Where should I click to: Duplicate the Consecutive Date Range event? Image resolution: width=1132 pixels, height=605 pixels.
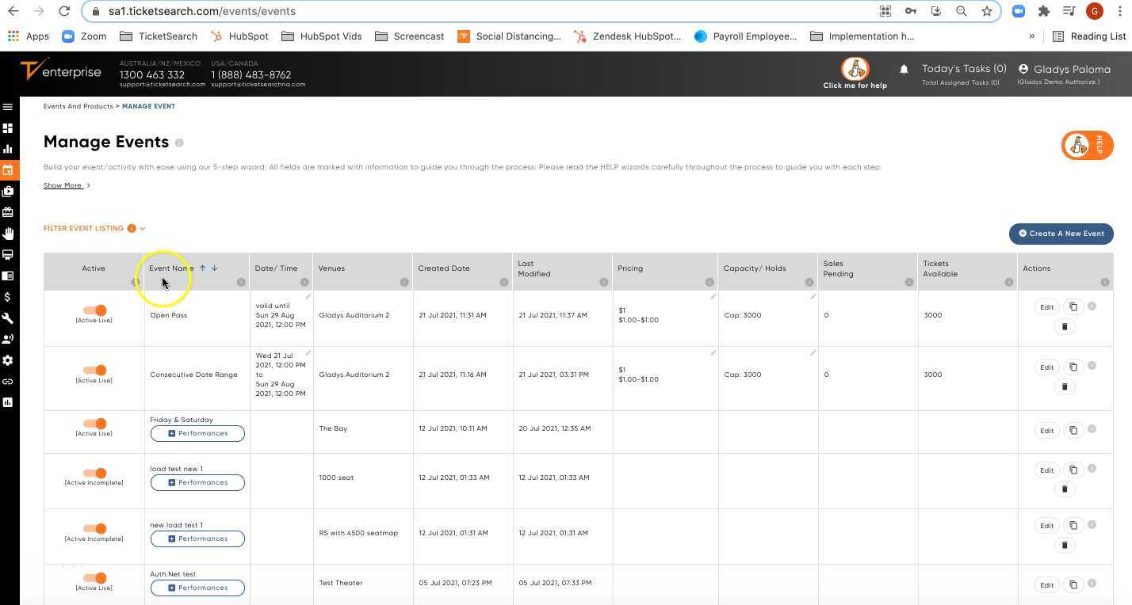pos(1073,367)
